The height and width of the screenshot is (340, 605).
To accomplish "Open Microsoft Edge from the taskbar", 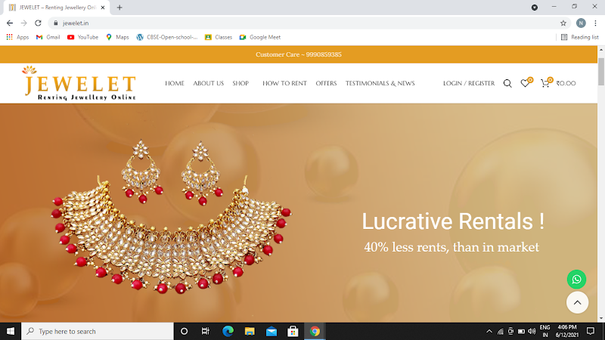I will [x=228, y=331].
